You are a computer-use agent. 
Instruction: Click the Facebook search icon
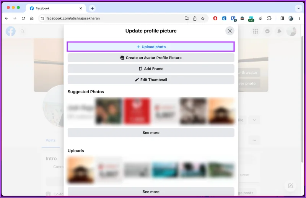coord(23,31)
